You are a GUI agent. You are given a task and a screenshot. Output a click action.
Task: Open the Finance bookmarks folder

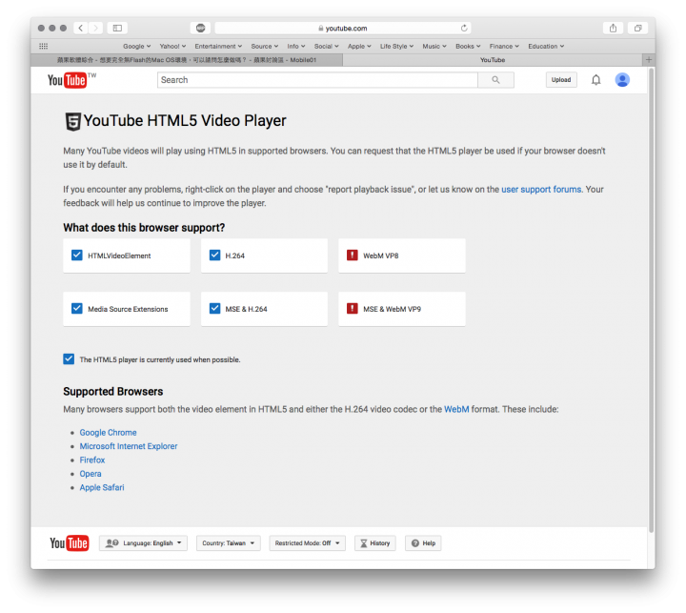[504, 46]
